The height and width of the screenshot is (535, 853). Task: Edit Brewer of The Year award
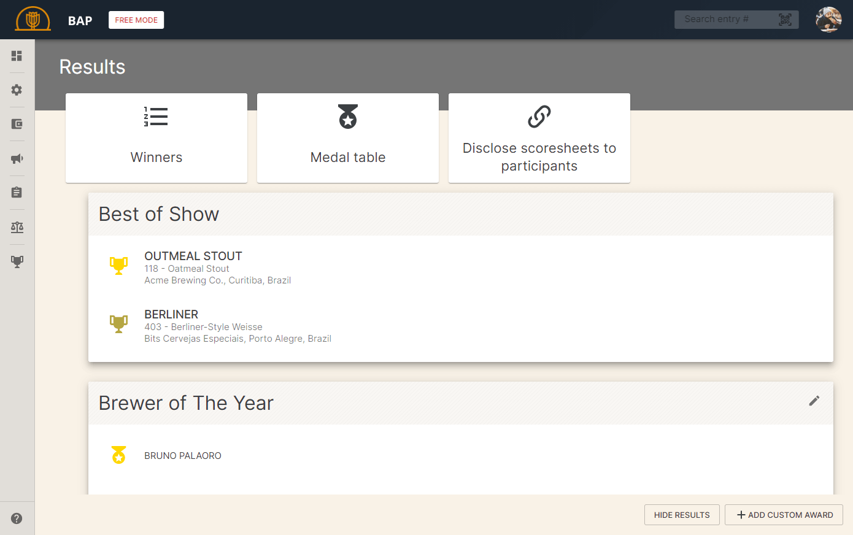(x=814, y=401)
